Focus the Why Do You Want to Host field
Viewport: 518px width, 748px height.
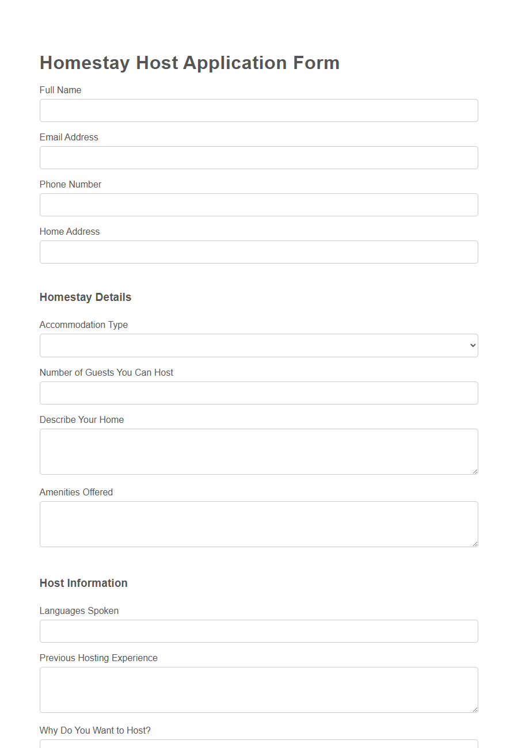[258, 745]
